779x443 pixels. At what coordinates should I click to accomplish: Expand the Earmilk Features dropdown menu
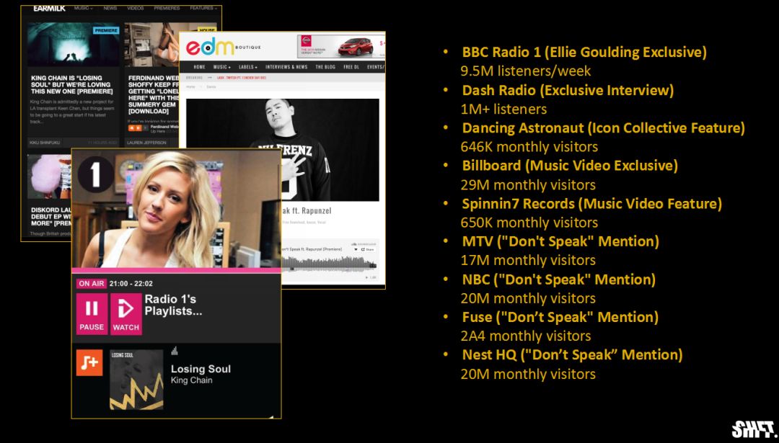(x=203, y=9)
